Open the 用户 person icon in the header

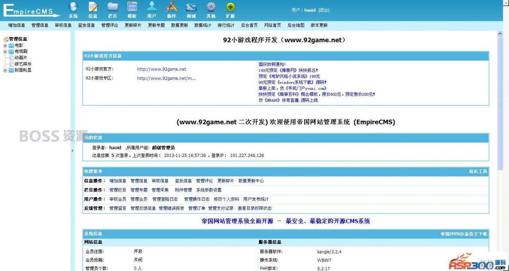[x=152, y=7]
